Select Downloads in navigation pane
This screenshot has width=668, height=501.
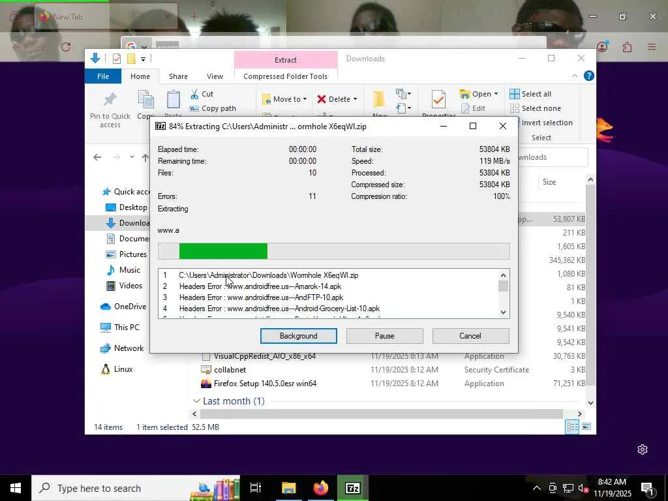[x=128, y=223]
